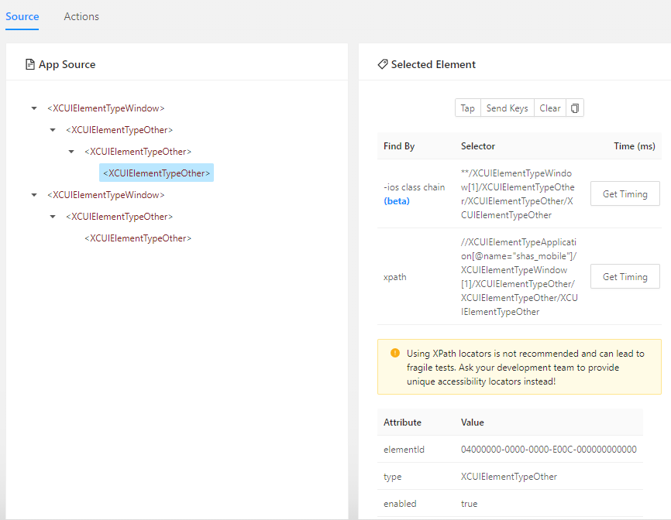Copy attributes with the clipboard icon button
The image size is (671, 520).
pos(575,108)
